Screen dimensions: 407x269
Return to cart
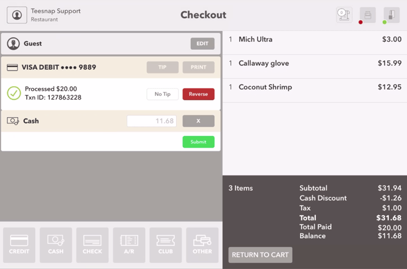point(261,255)
